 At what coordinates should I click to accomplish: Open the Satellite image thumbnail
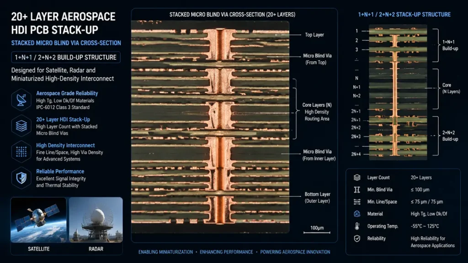pos(38,220)
